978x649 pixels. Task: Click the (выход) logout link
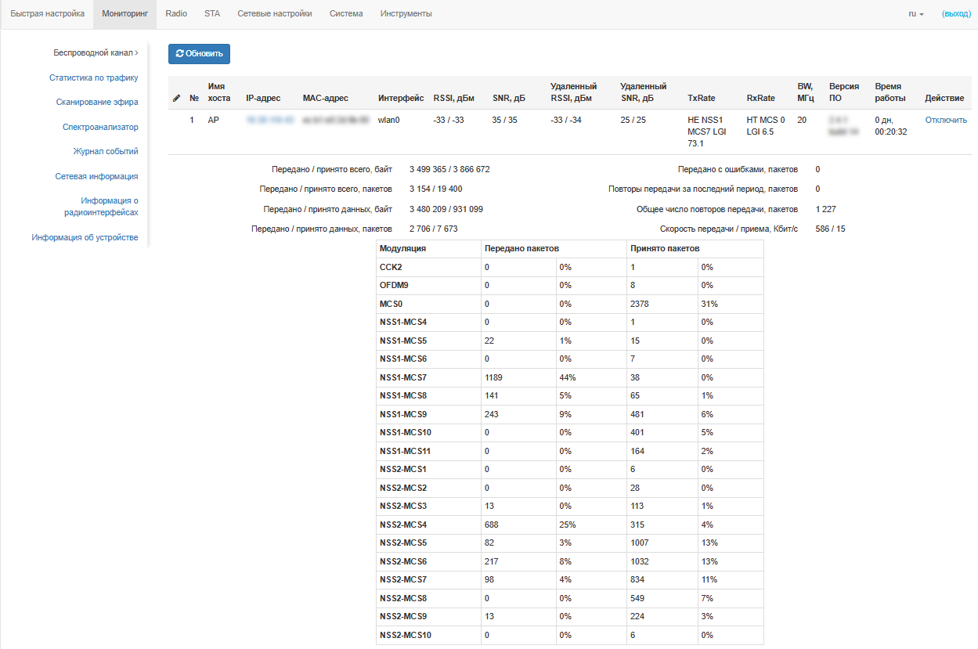click(x=956, y=14)
